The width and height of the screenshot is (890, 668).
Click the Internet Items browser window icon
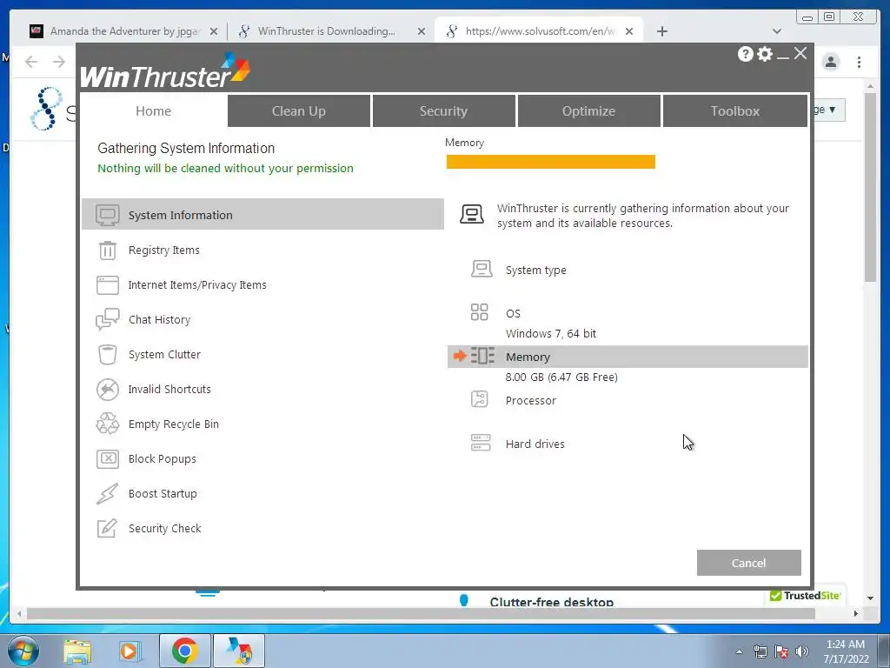pyautogui.click(x=107, y=285)
